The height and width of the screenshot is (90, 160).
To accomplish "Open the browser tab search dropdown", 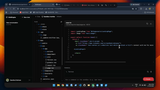I will 6,4.
